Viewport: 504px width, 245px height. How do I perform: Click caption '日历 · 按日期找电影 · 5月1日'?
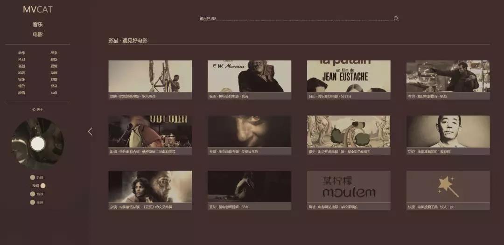coord(330,96)
